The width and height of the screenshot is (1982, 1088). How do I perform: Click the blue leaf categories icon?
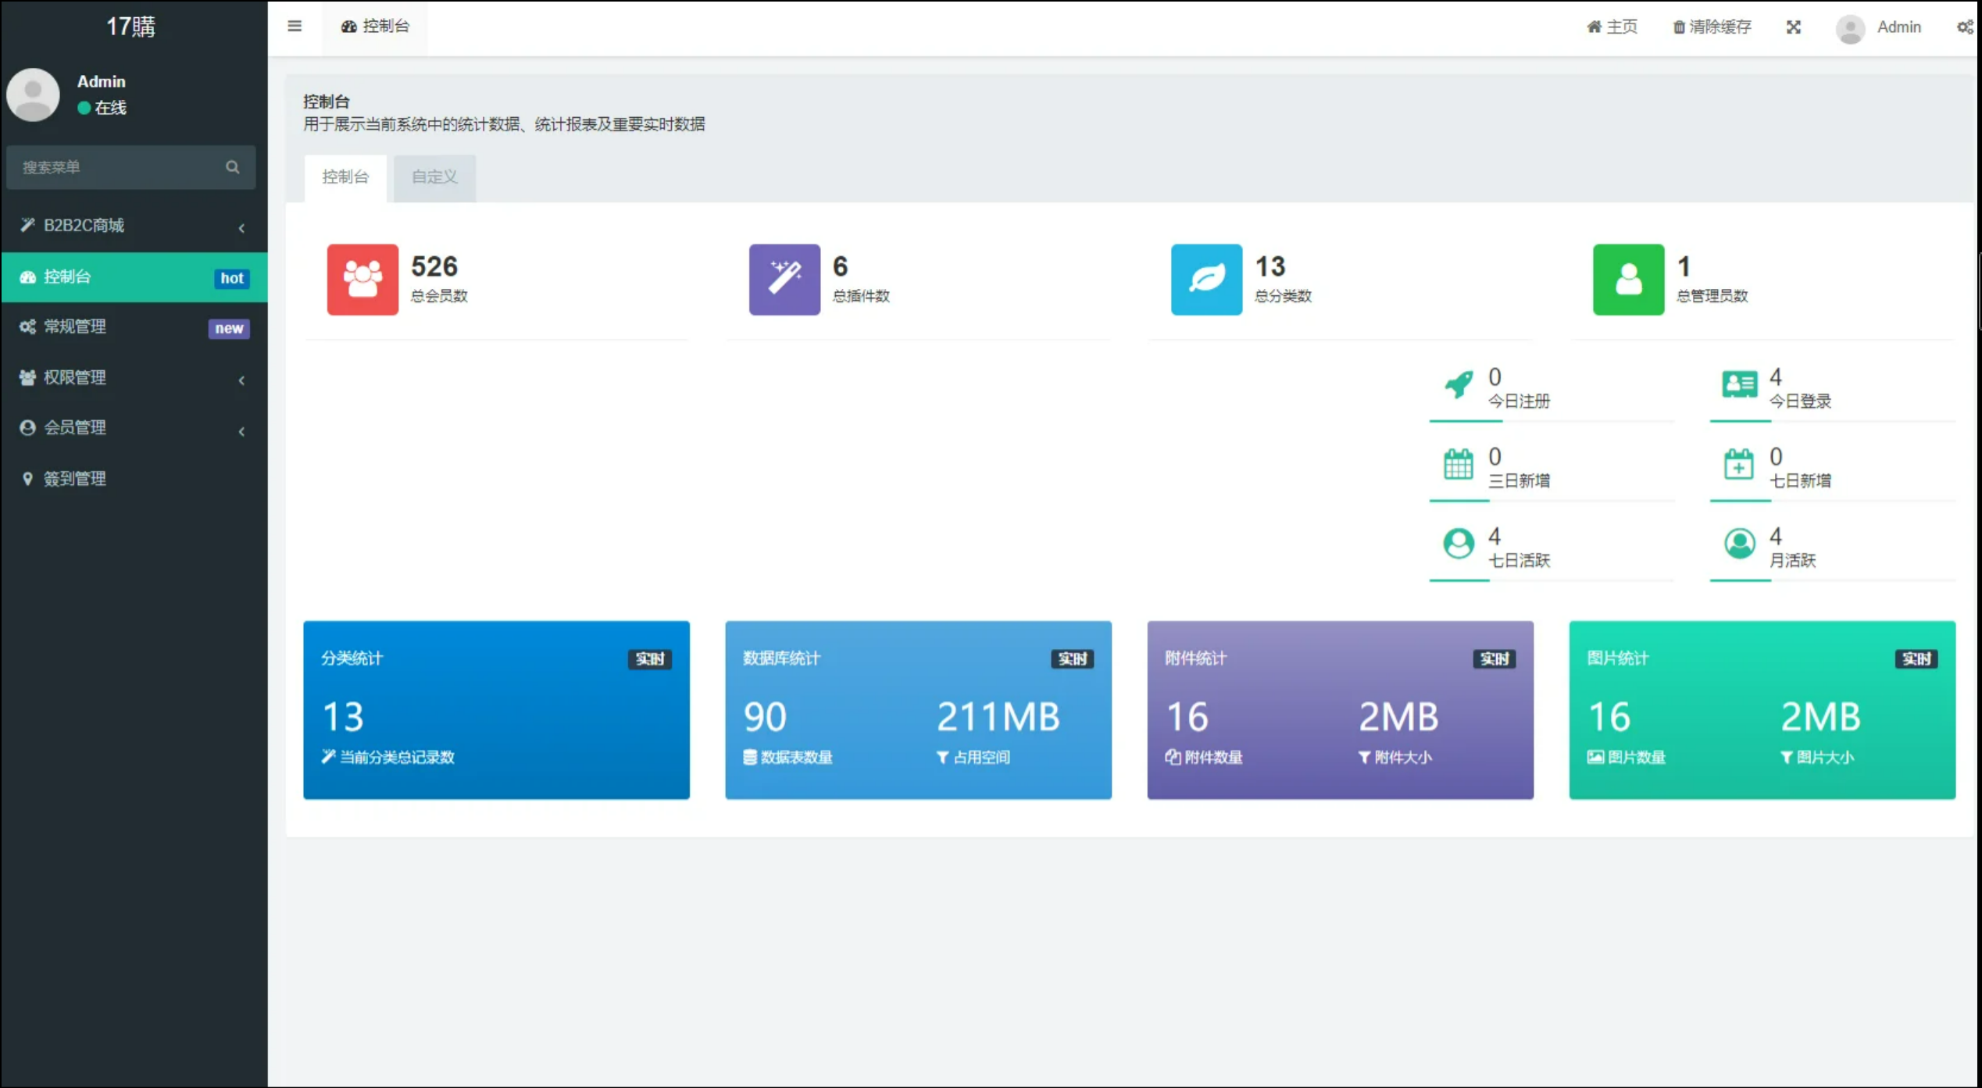pyautogui.click(x=1206, y=280)
